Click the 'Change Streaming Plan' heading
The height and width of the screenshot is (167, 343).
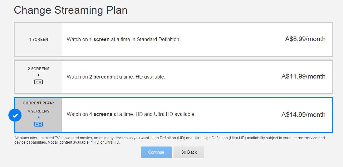[x=71, y=10]
